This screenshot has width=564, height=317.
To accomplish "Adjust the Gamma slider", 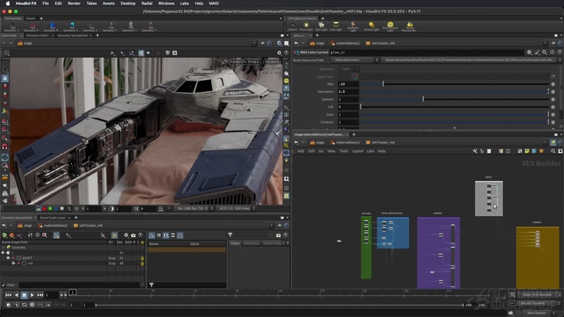I will (455, 99).
